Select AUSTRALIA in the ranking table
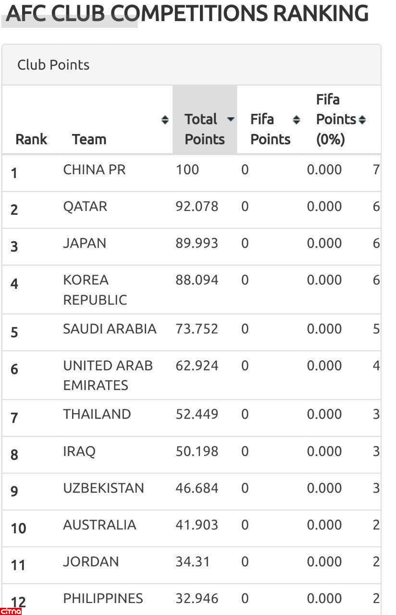The height and width of the screenshot is (615, 396). point(99,525)
